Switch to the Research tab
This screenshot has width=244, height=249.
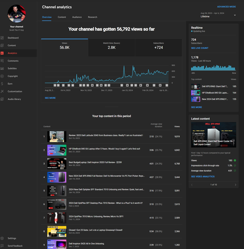(x=93, y=17)
